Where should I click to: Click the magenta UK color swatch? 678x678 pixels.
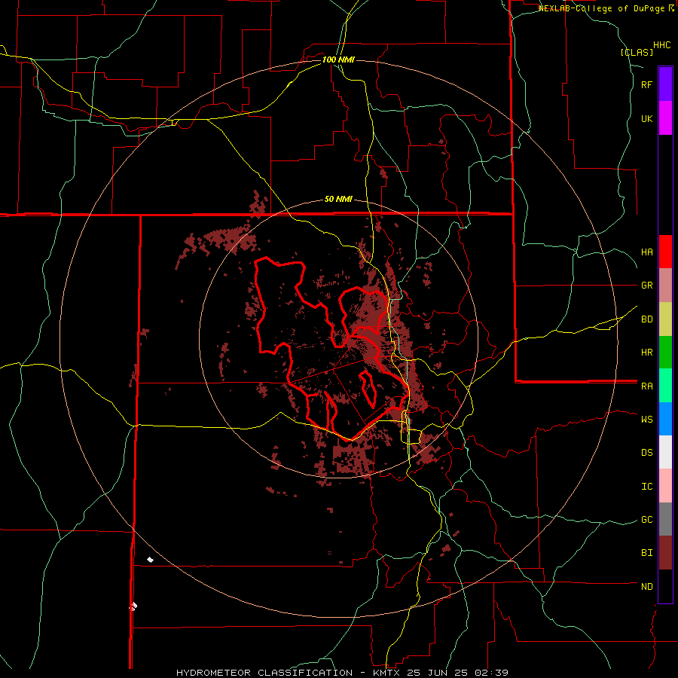coord(665,118)
